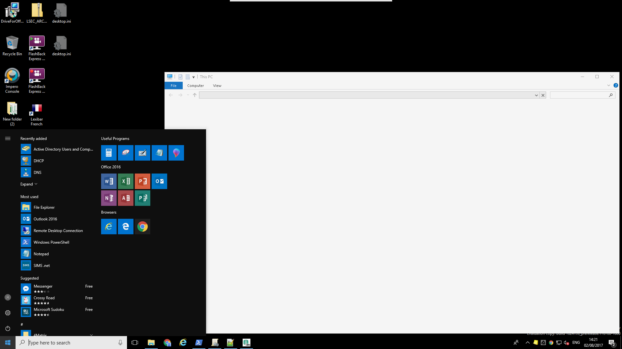This screenshot has height=349, width=622.
Task: Open Google Chrome from the Browsers section
Action: (x=143, y=227)
